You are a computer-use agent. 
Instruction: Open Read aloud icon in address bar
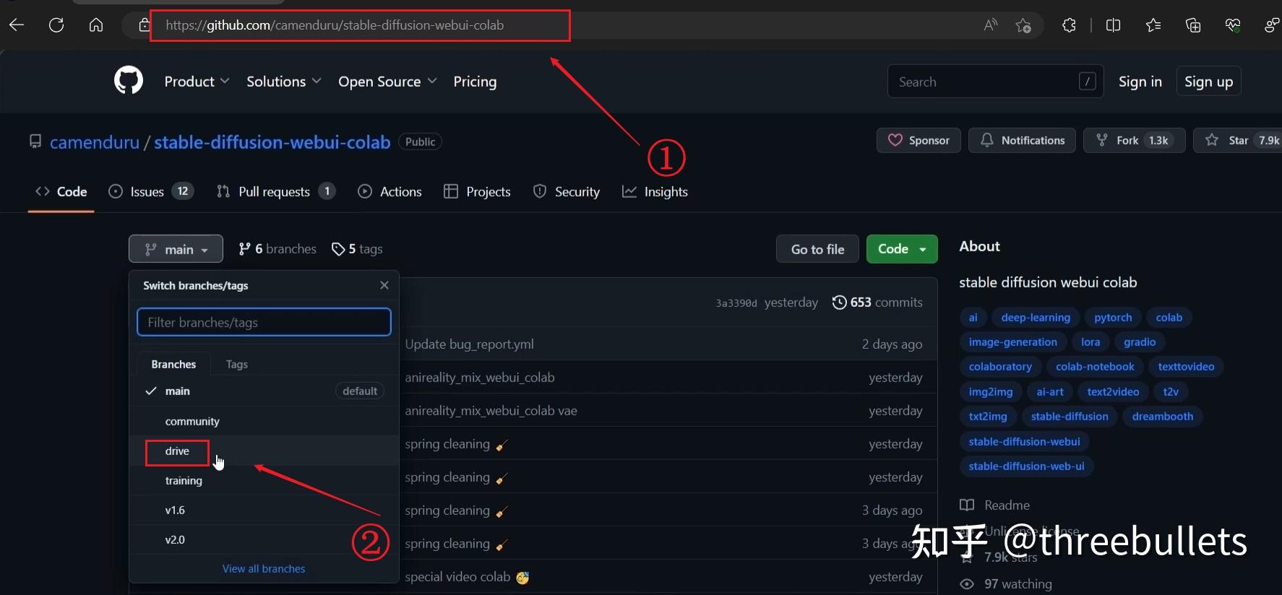pos(991,25)
